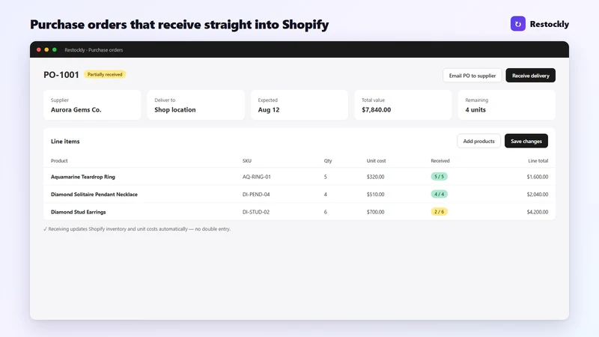The height and width of the screenshot is (337, 599).
Task: Click SKU DI-PEND-04
Action: (256, 195)
